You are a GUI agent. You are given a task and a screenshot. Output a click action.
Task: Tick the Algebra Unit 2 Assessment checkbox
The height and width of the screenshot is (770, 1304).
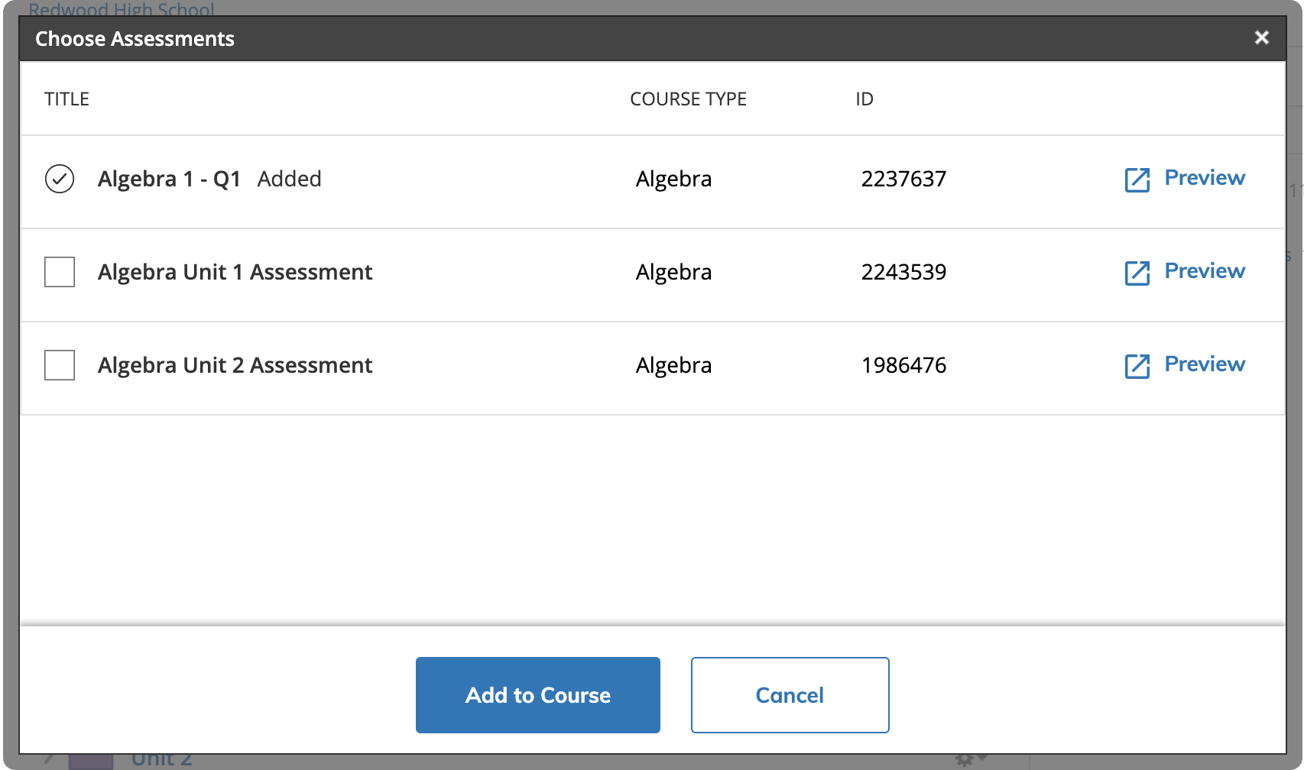click(x=60, y=365)
